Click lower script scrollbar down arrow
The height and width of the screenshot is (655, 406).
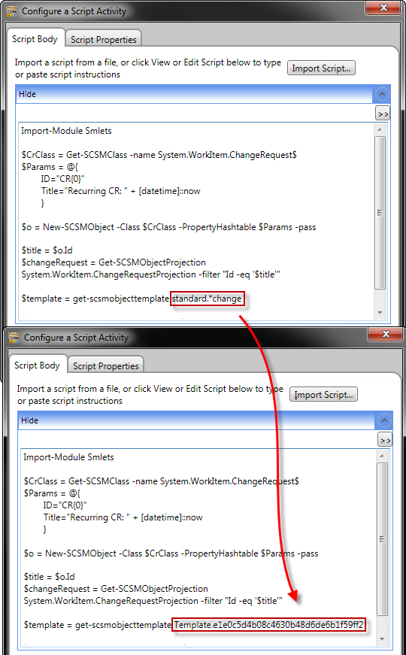click(382, 638)
